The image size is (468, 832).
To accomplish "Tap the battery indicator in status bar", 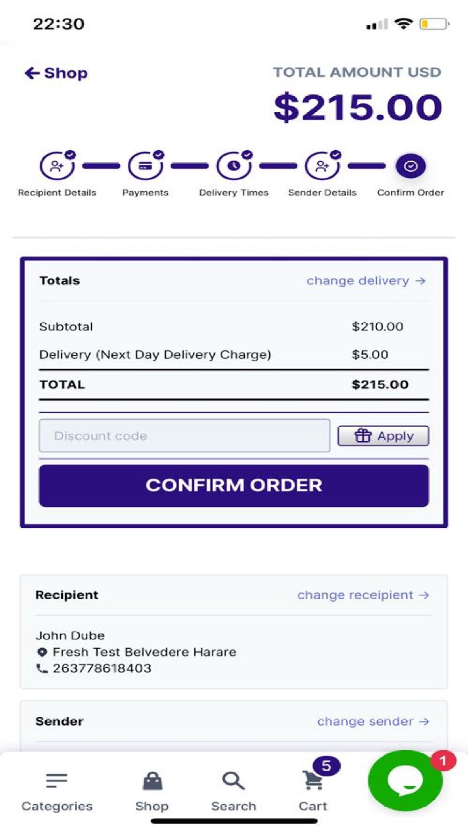I will tap(434, 23).
